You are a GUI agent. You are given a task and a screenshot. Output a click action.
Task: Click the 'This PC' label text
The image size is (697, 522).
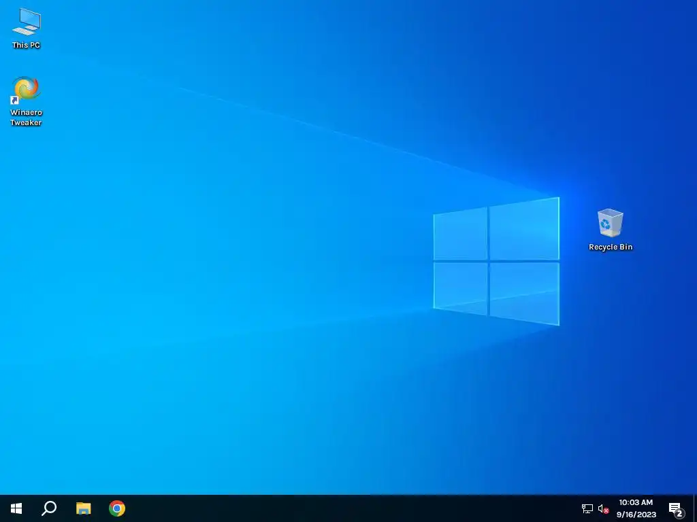point(26,45)
